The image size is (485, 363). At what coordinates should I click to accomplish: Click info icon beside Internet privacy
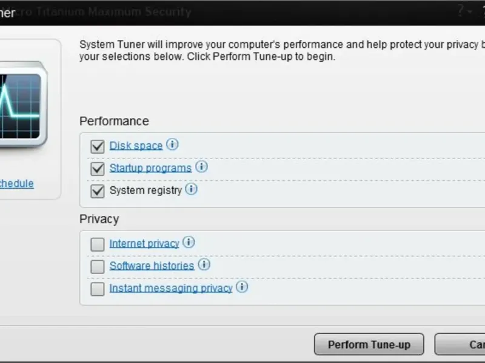(189, 243)
